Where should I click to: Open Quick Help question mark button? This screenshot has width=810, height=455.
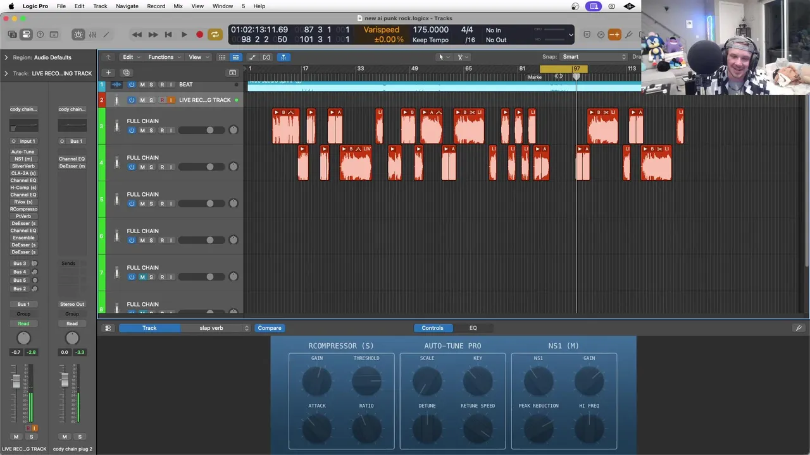click(40, 34)
